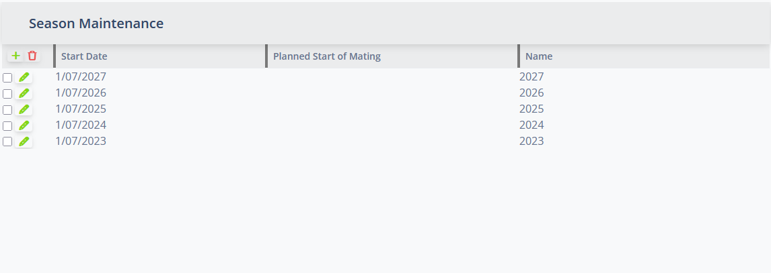This screenshot has width=771, height=273.
Task: Mark the 2023 season row checkbox
Action: (7, 142)
